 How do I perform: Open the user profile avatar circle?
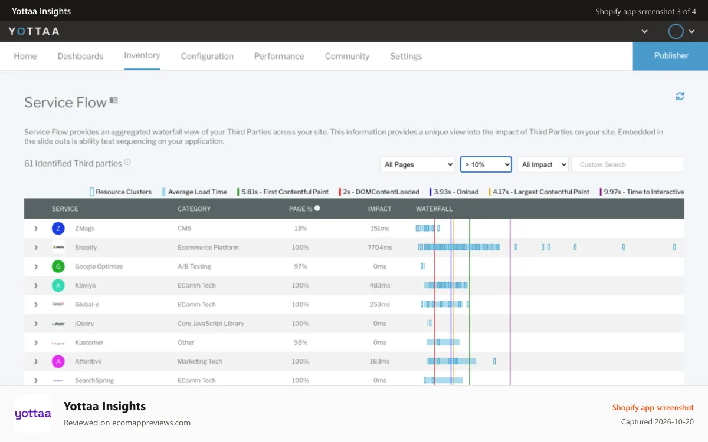pos(676,31)
